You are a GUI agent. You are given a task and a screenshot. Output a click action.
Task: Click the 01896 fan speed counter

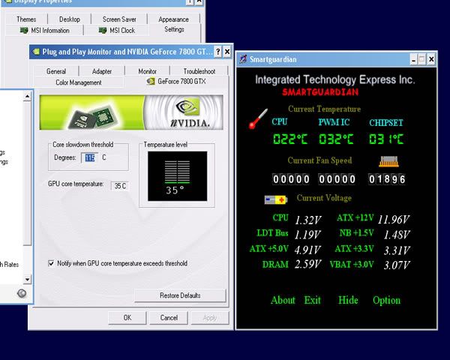coord(387,179)
